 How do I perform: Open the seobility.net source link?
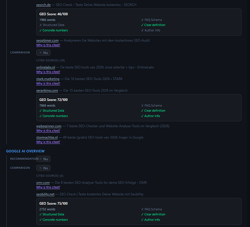45,194
